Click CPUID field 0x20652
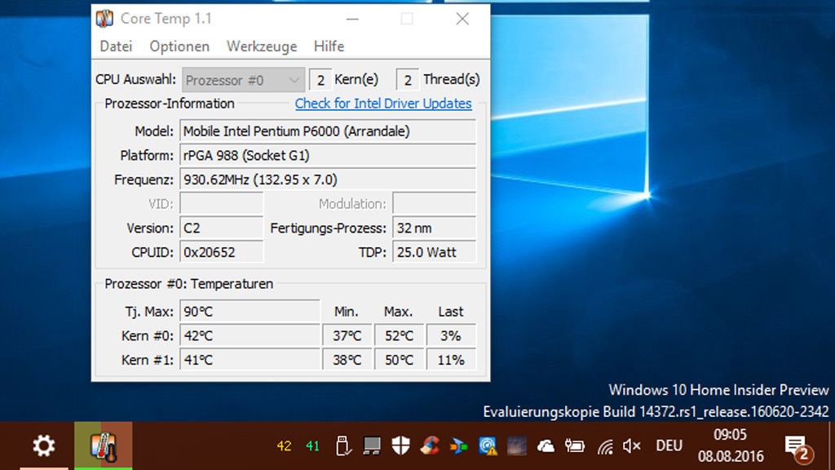This screenshot has width=835, height=470. pyautogui.click(x=222, y=252)
